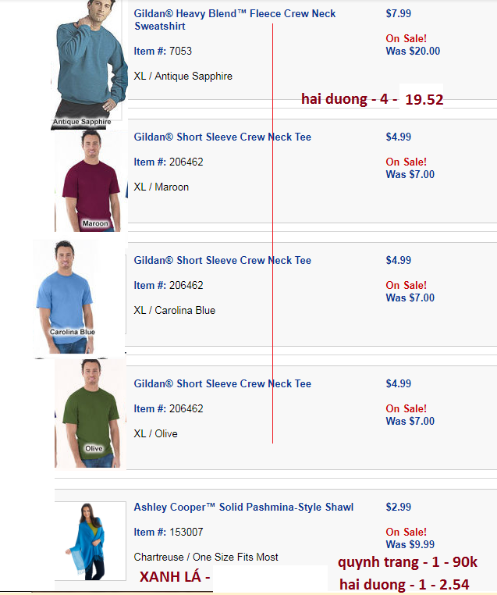Click the Was $20.00 original price
The width and height of the screenshot is (497, 595).
coord(413,52)
